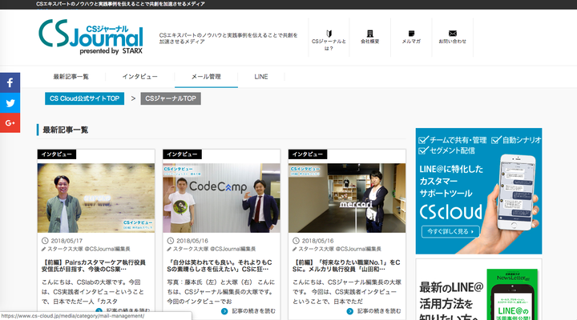Click インタビュー tag on CodeCamp article
This screenshot has width=577, height=320.
pyautogui.click(x=182, y=154)
